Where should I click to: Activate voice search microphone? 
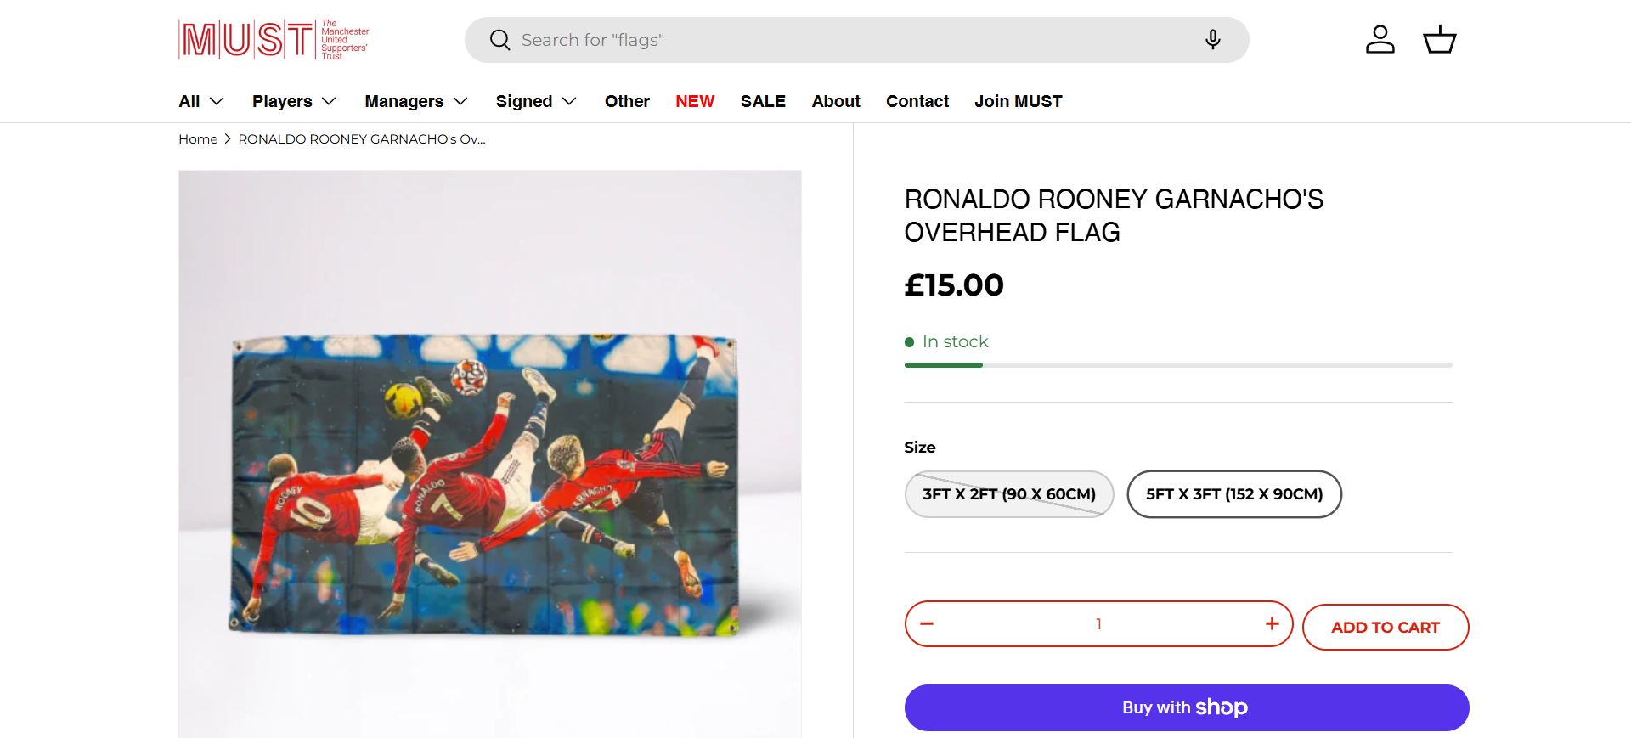1212,40
